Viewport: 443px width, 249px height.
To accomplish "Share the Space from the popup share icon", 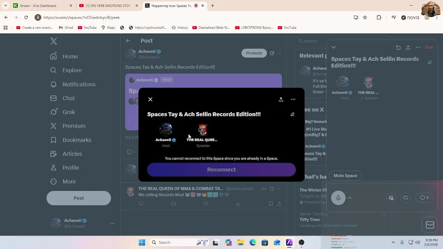I will (x=281, y=99).
